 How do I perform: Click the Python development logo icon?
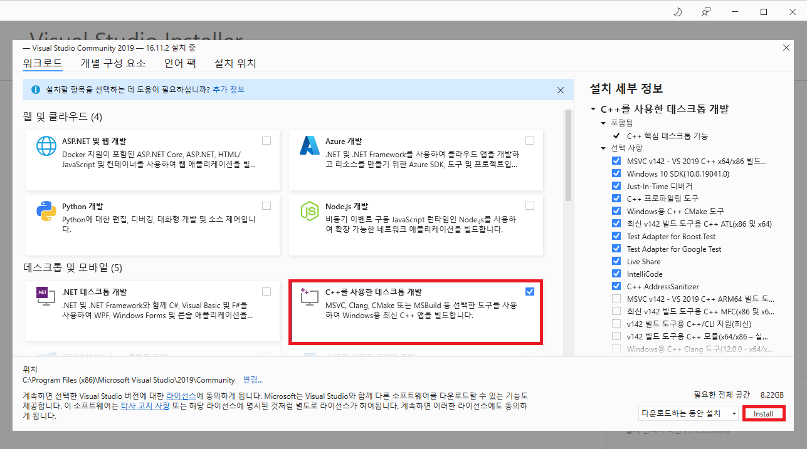46,211
